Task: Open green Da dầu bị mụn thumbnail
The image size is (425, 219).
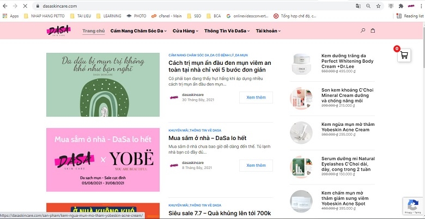Action: tap(103, 84)
